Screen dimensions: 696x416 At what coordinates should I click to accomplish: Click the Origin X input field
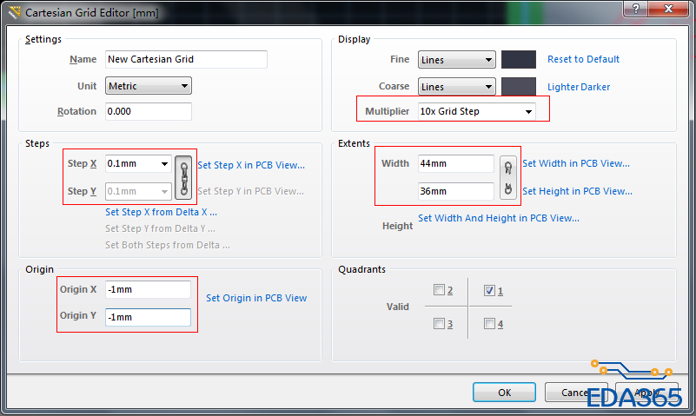[148, 289]
